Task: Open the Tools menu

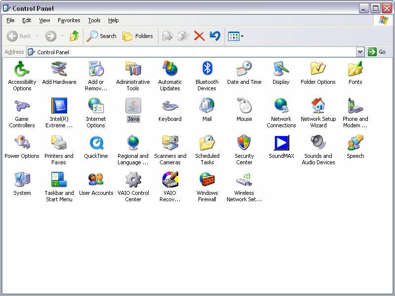Action: [94, 20]
